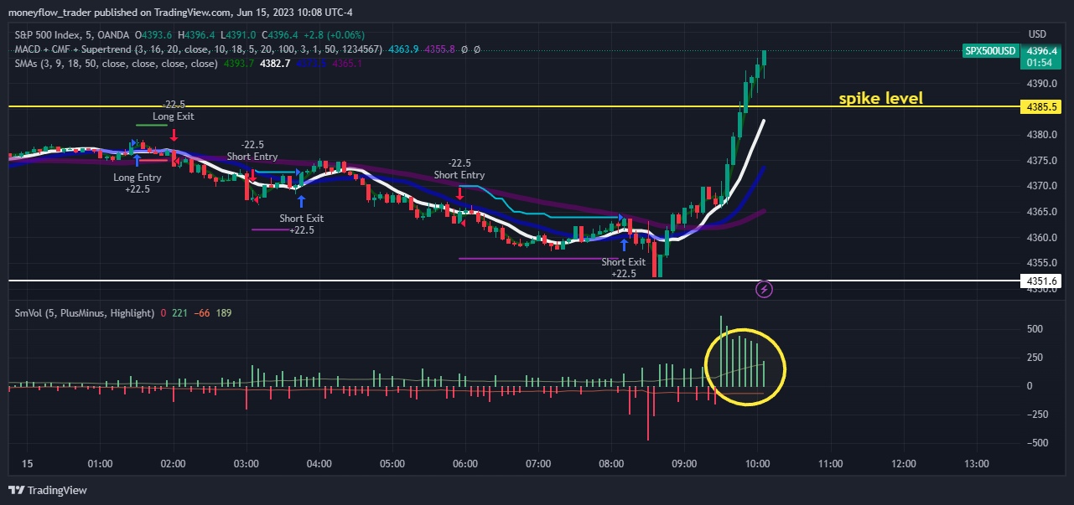Click the 01:54 bar countdown timer
This screenshot has height=505, width=1074.
click(1040, 62)
